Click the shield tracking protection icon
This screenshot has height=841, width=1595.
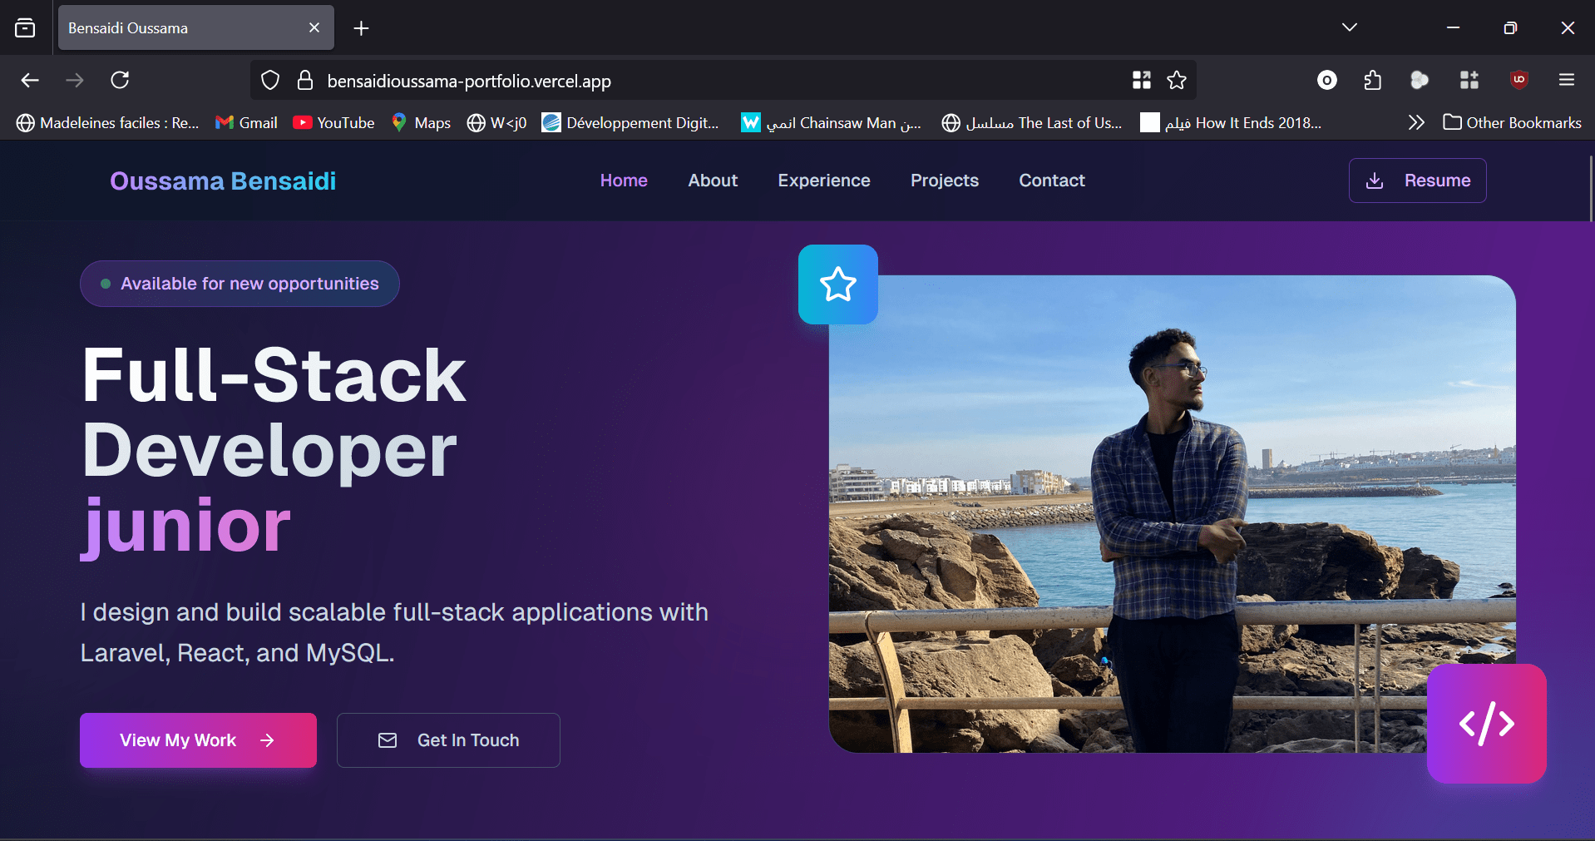click(270, 81)
